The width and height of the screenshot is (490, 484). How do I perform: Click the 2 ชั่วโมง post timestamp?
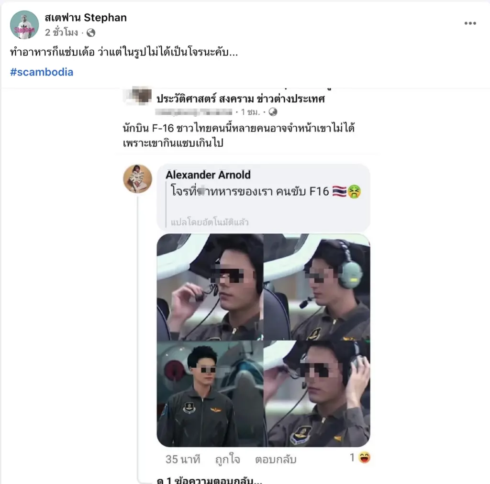(61, 33)
